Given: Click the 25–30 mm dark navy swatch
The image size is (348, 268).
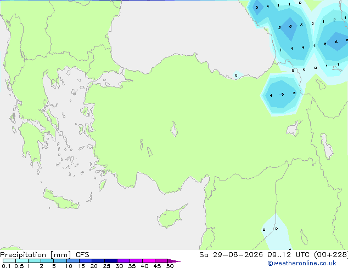Looking at the screenshot, I should pyautogui.click(x=110, y=261).
